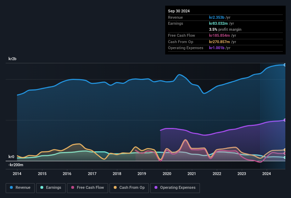The height and width of the screenshot is (198, 291).
Task: Toggle the Revenue series legend button
Action: 20,188
